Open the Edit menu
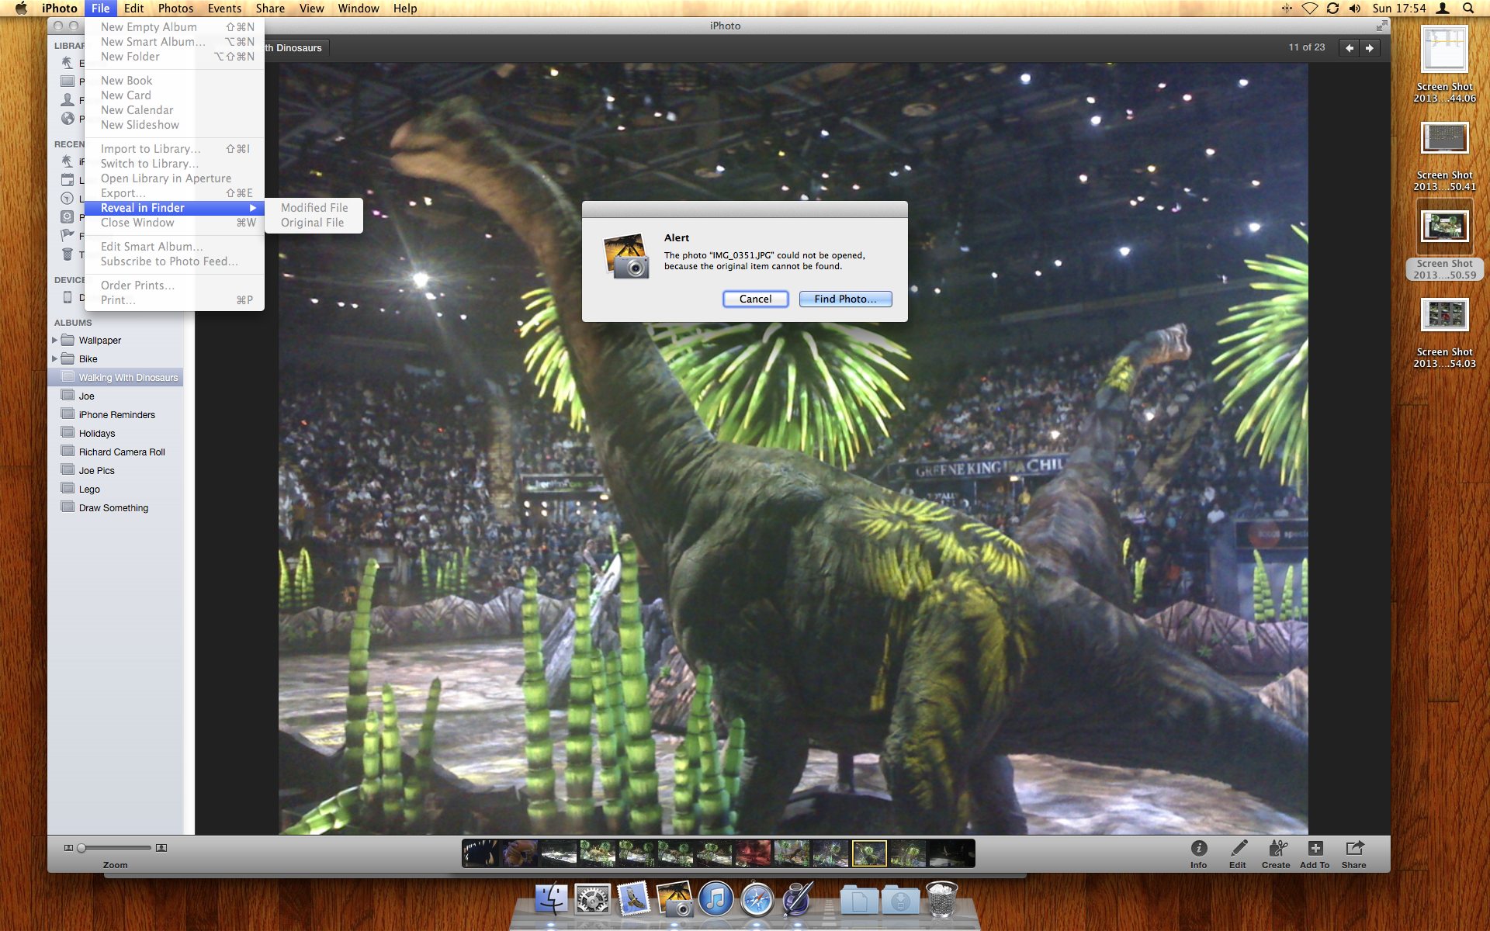Image resolution: width=1490 pixels, height=931 pixels. pos(134,9)
